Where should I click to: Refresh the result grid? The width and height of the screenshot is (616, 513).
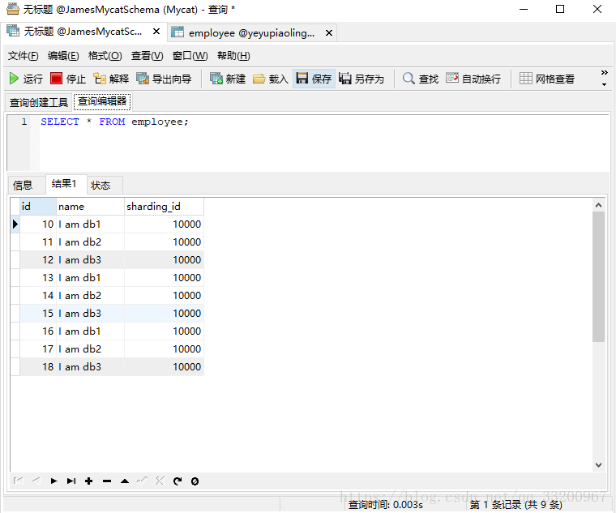(x=178, y=481)
